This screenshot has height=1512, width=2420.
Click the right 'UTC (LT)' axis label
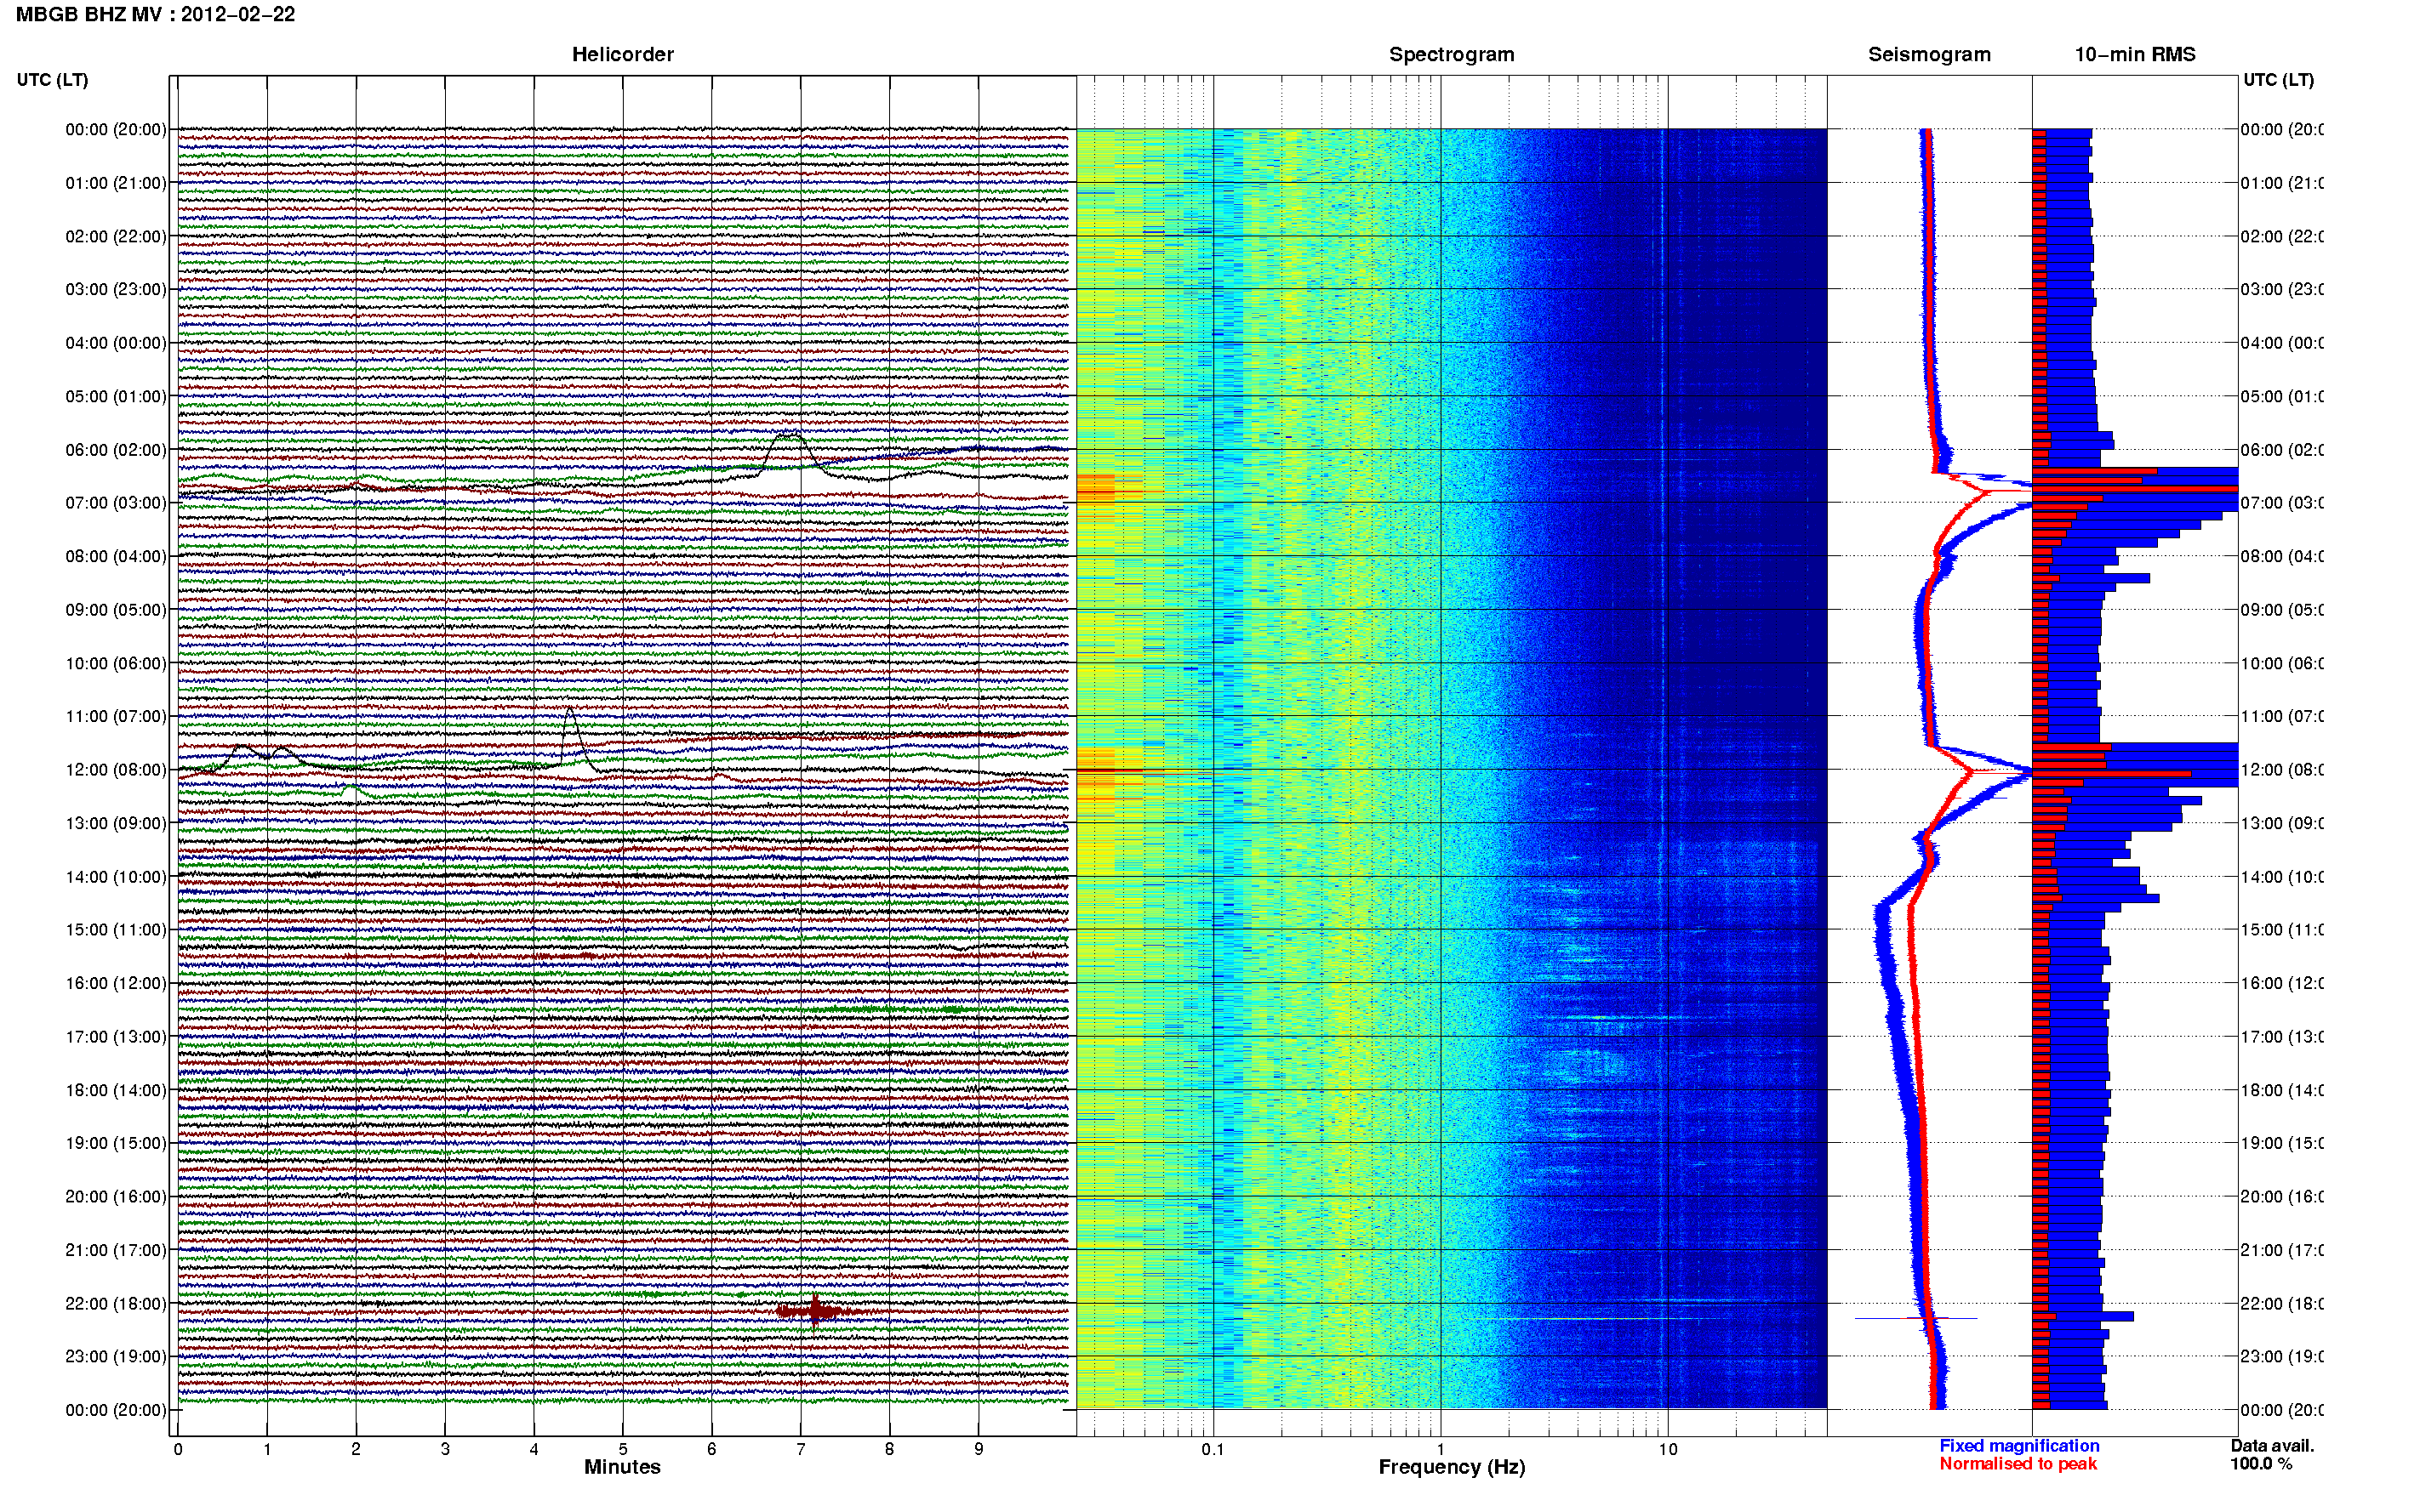click(2278, 79)
